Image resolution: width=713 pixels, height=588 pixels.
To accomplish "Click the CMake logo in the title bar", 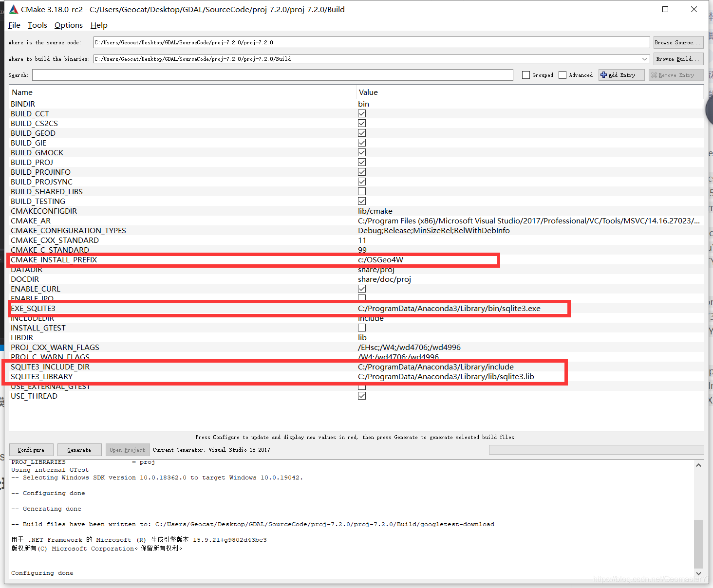I will [x=14, y=10].
